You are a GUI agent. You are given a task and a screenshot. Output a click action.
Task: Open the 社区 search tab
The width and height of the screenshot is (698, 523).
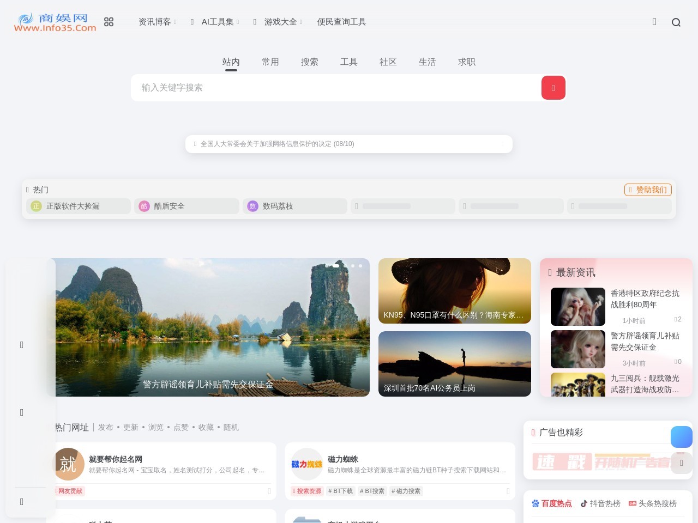388,62
